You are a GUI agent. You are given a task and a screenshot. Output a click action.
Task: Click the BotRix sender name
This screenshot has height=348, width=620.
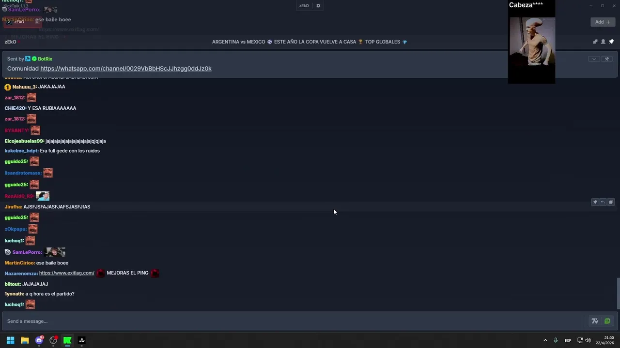click(x=45, y=59)
